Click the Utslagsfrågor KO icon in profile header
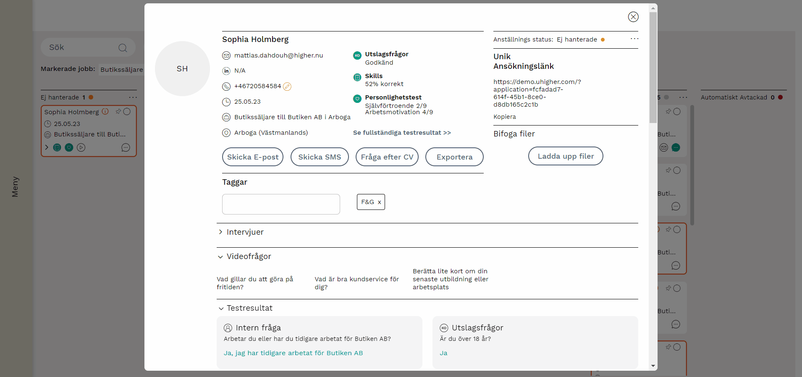 coord(357,55)
